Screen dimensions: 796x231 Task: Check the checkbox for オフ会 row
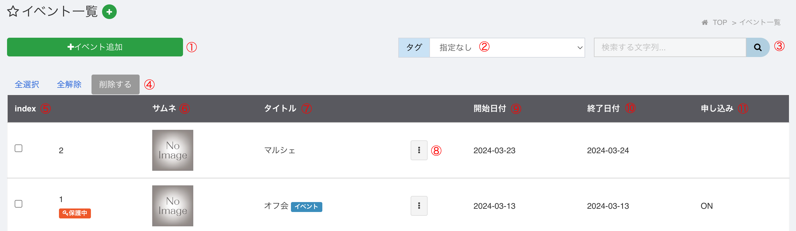[18, 204]
